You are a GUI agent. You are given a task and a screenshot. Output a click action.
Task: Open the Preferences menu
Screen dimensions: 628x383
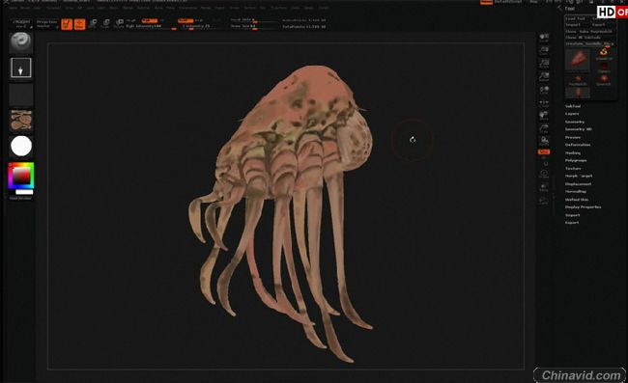click(x=187, y=8)
